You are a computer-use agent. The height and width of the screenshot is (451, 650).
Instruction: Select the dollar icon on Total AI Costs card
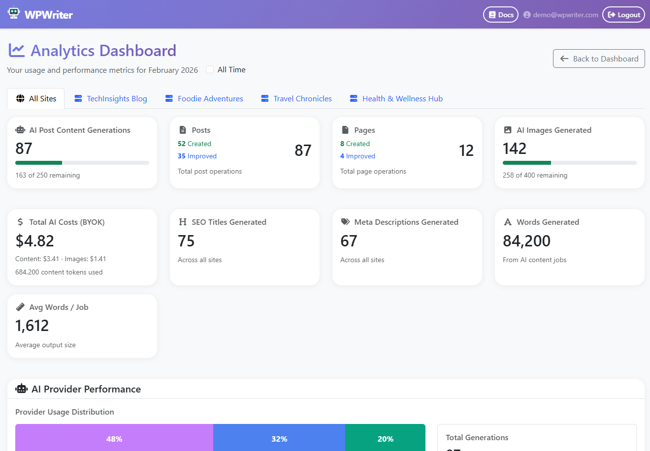[x=20, y=222]
